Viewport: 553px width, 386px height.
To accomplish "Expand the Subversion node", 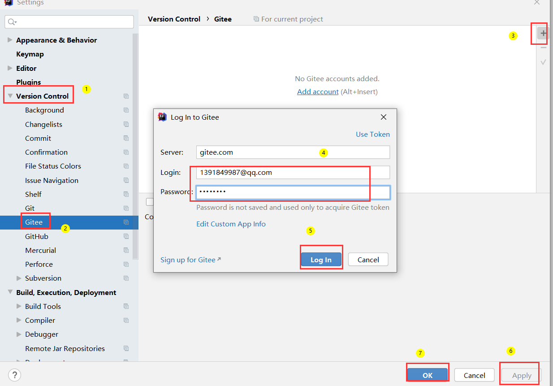I will coord(19,278).
